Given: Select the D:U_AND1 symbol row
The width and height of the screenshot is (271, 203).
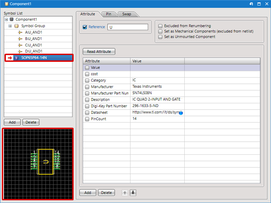Looking at the screenshot, I should pyautogui.click(x=38, y=51).
